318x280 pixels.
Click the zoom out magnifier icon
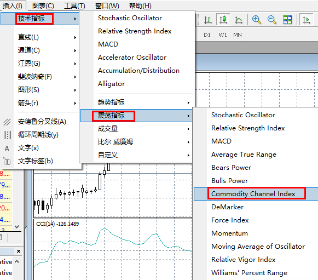(272, 20)
